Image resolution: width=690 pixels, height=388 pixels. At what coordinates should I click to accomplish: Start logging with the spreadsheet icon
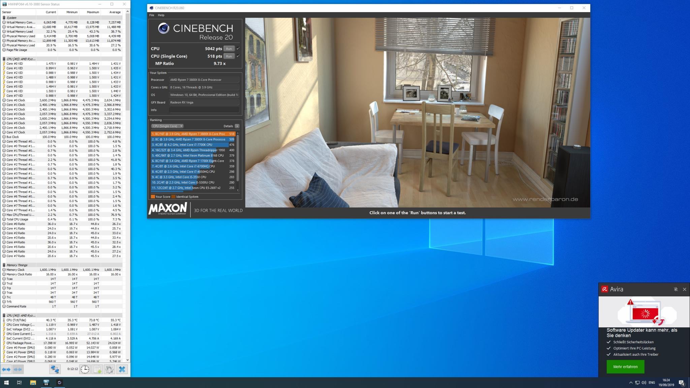coord(97,369)
